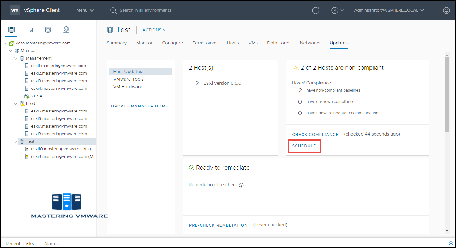Select Host Updates in the side list
The width and height of the screenshot is (456, 248).
click(x=141, y=72)
